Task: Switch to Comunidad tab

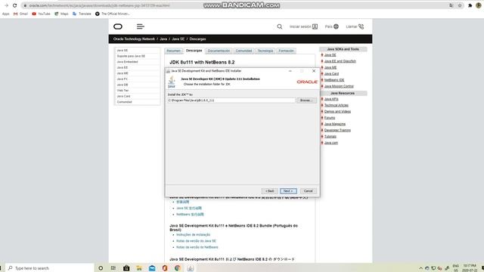Action: (x=244, y=51)
